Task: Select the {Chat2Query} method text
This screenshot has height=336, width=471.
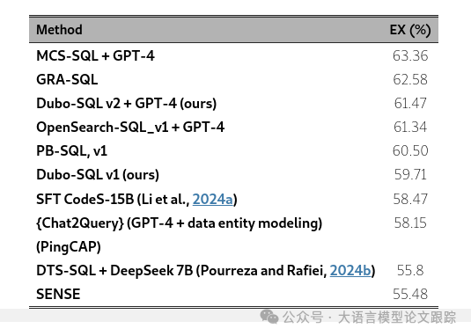Action: click(x=179, y=223)
